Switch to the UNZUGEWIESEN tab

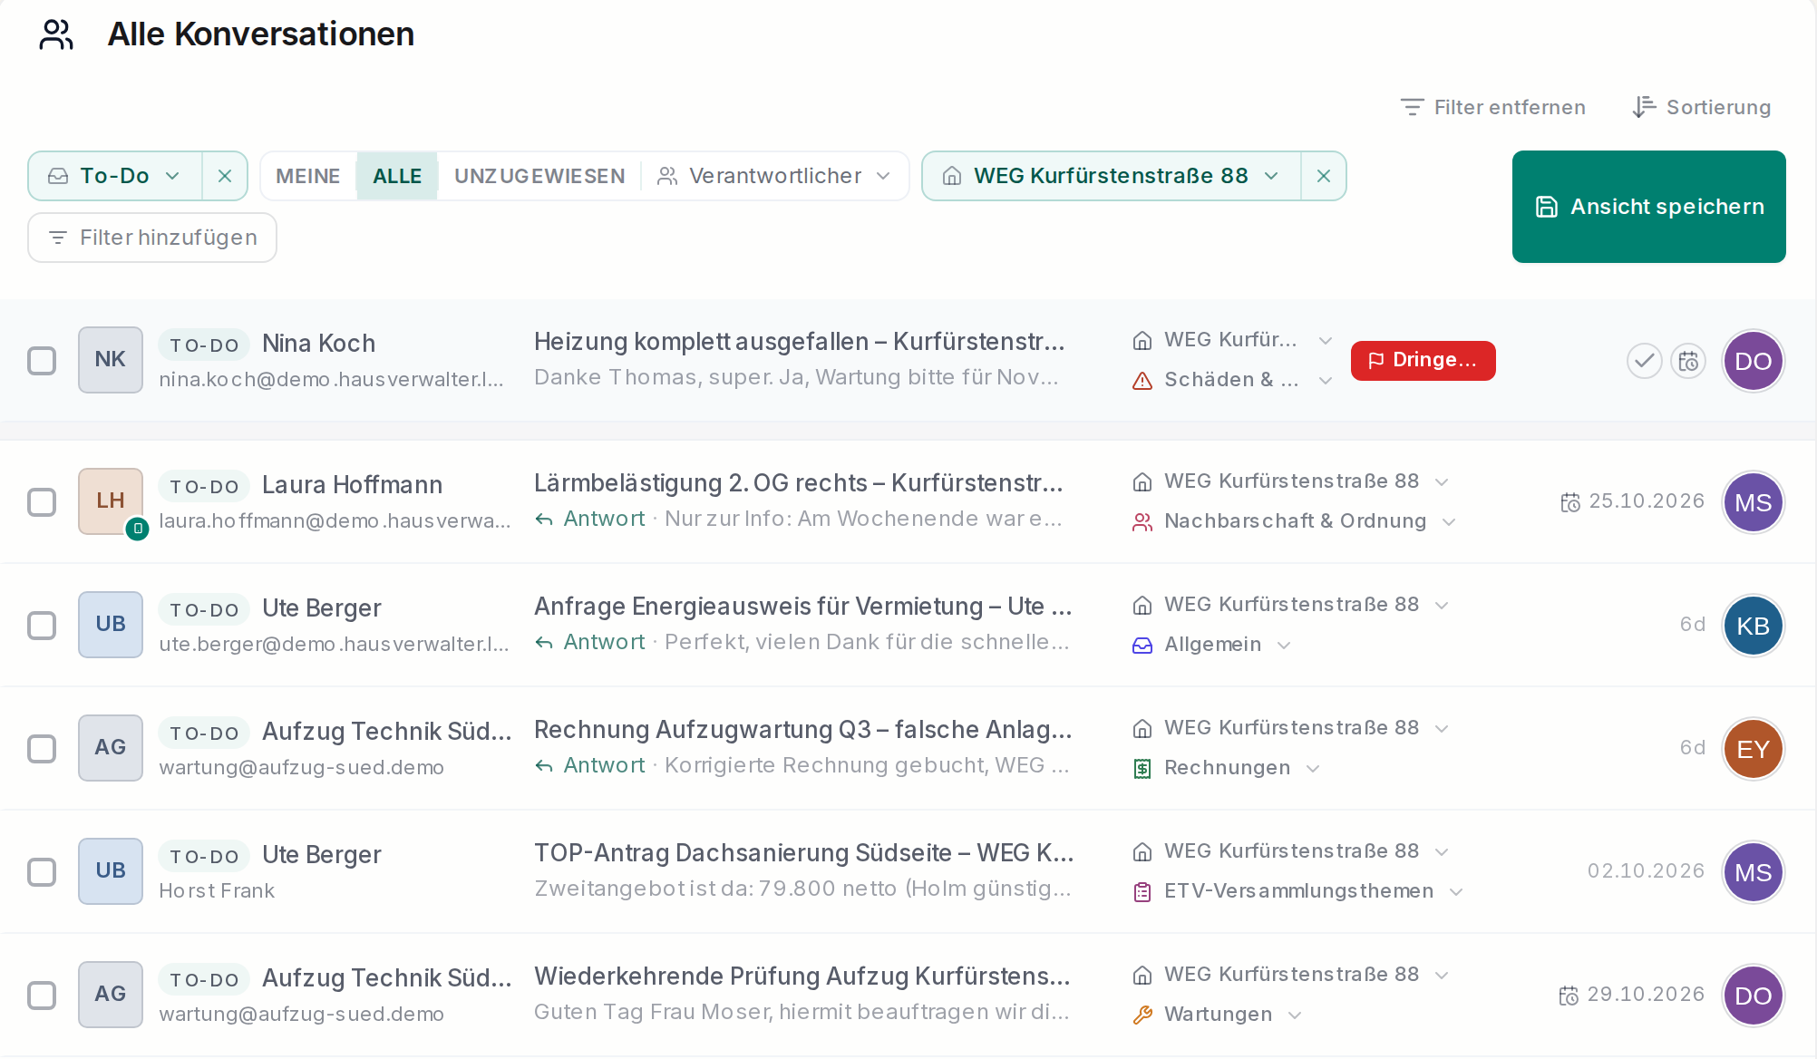point(539,176)
